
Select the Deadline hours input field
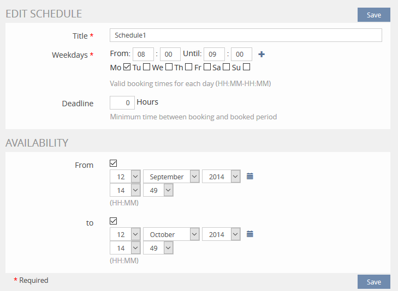pos(122,102)
